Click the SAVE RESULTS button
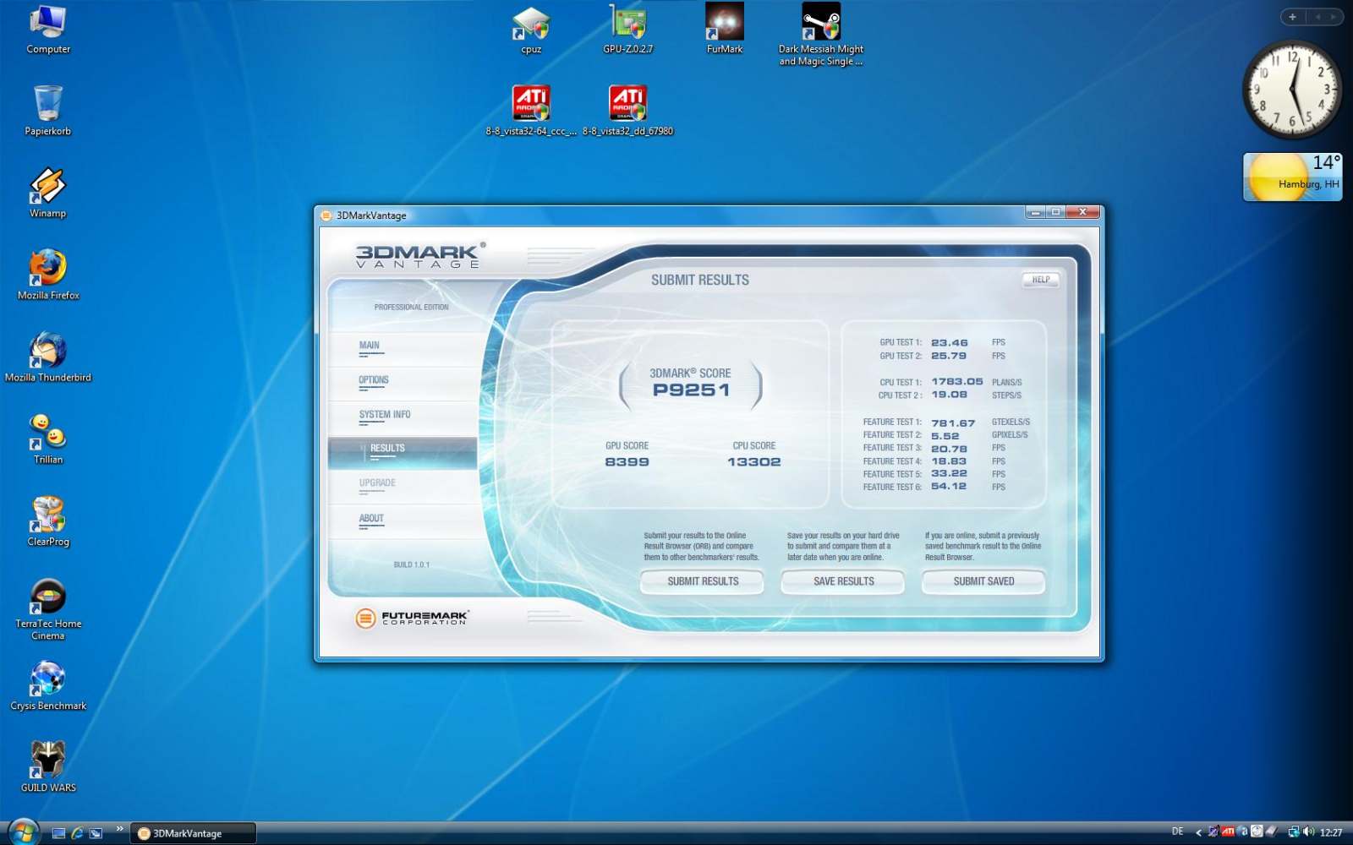 [843, 581]
